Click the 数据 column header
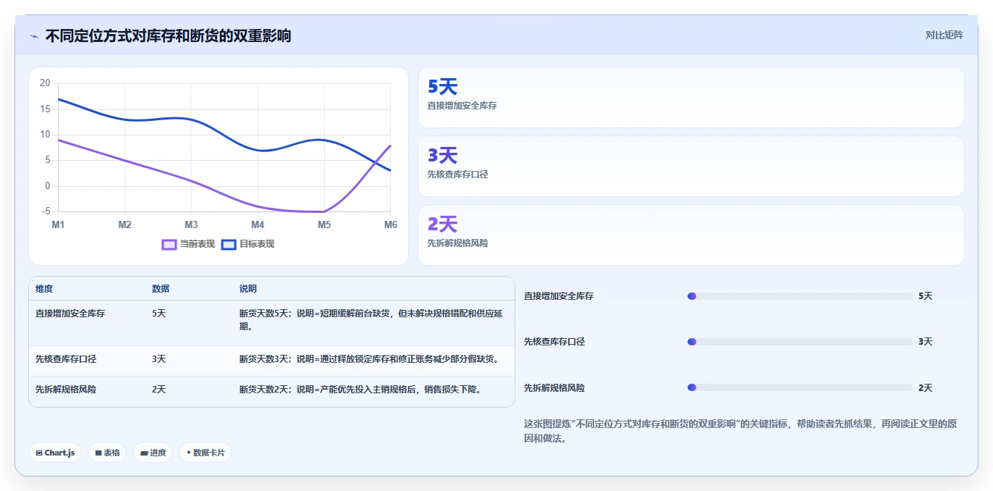 (x=161, y=288)
